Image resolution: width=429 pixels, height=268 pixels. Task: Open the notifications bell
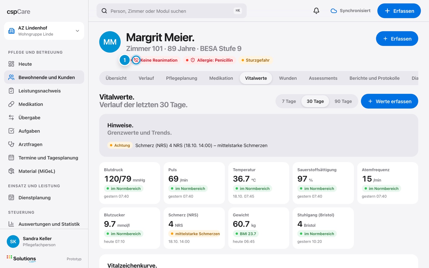(x=316, y=11)
